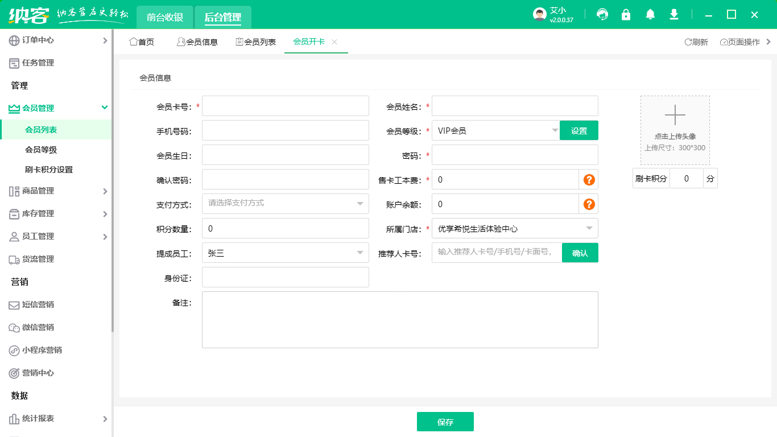Screen dimensions: 777x437
Task: Open 货流管理 in sidebar
Action: click(56, 259)
